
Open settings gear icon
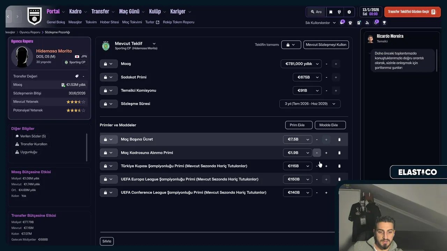point(349,12)
